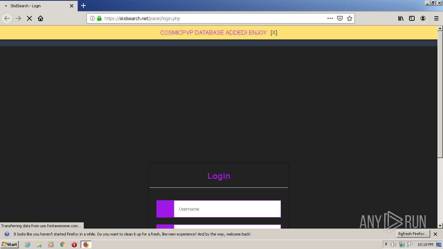Select the SkidSearch - Login tab
Screen dimensions: 443x249
tap(39, 6)
